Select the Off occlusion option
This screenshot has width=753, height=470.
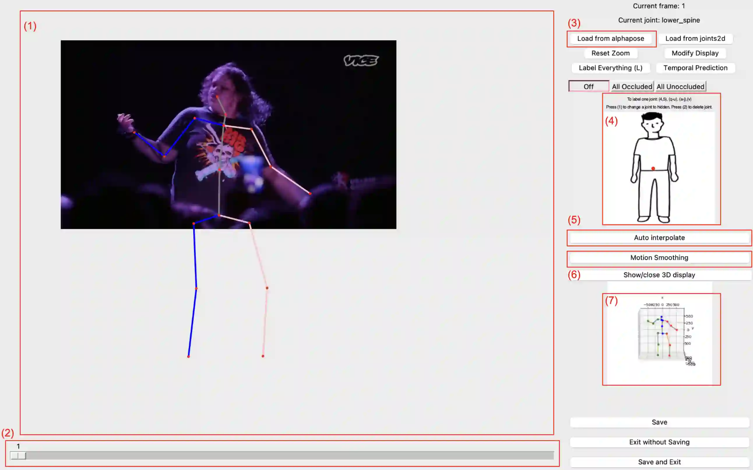pos(588,86)
